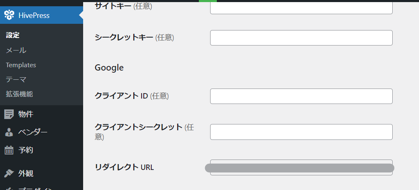Viewport: 419px width, 190px height.
Task: Select 設定 in HivePress submenu
Action: [x=13, y=35]
